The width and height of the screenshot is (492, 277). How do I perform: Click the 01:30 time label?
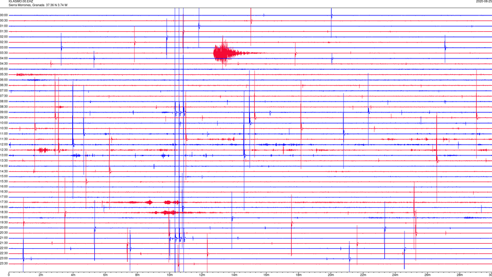click(4, 31)
